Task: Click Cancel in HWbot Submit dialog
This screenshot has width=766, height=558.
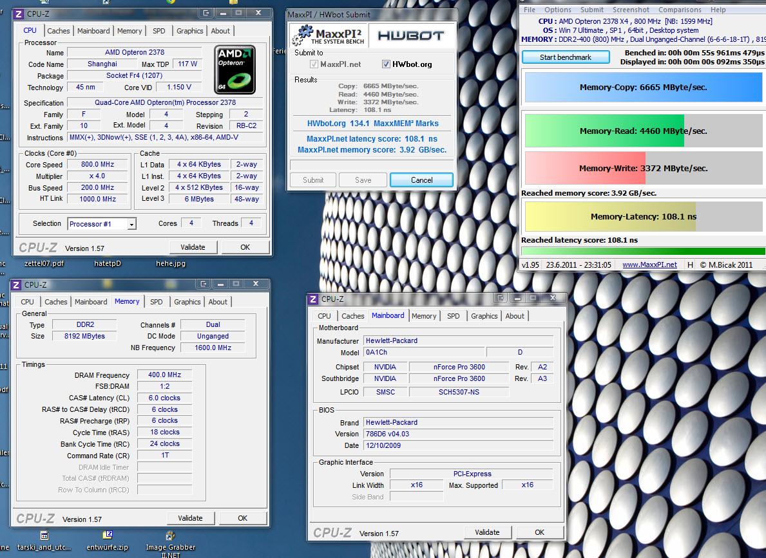Action: pyautogui.click(x=421, y=180)
